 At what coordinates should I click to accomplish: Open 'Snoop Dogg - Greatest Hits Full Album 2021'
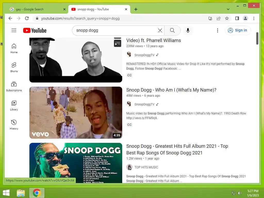tap(177, 149)
